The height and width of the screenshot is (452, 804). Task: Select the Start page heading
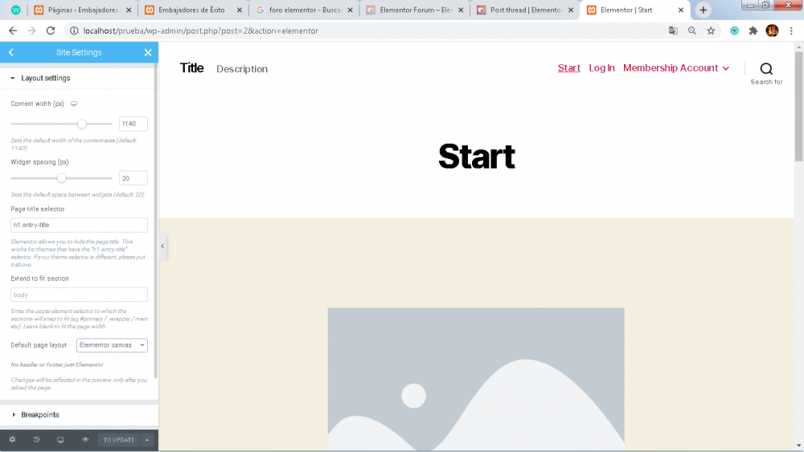coord(477,157)
